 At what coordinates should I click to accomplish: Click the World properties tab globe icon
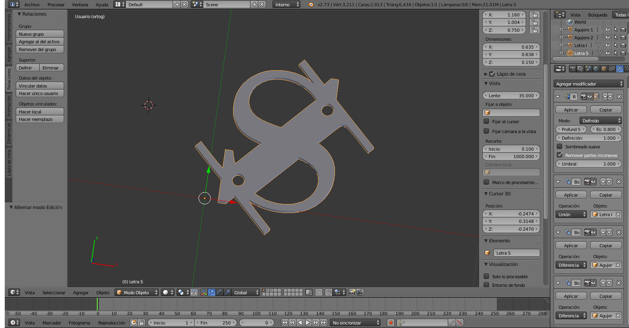(x=596, y=69)
